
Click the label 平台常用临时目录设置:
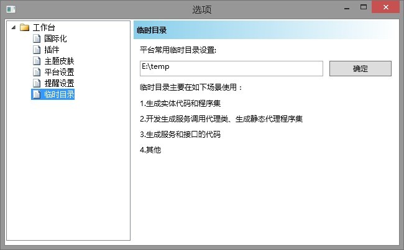click(178, 50)
